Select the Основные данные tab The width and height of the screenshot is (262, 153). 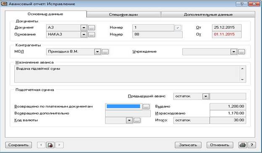click(45, 14)
